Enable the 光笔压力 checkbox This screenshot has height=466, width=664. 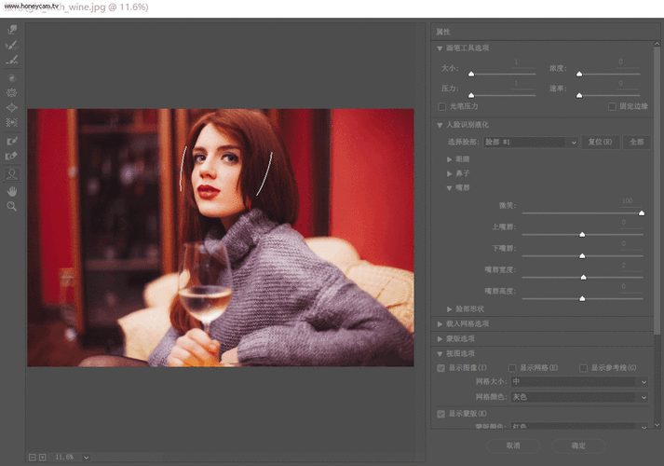[442, 107]
